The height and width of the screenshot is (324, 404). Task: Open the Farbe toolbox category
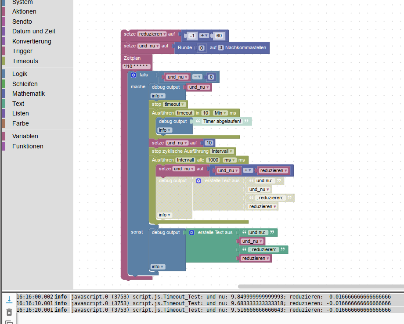(21, 124)
